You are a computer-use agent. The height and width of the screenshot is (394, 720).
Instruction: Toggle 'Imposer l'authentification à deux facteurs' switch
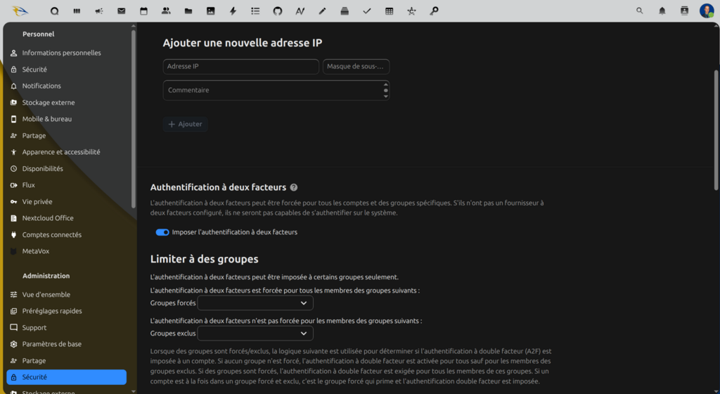(x=162, y=232)
